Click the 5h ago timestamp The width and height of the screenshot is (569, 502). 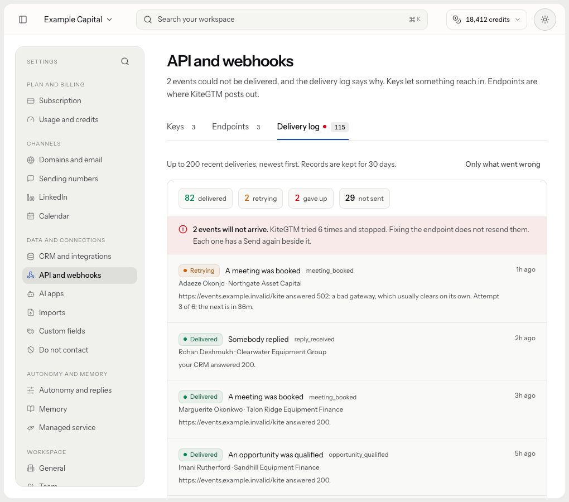tap(525, 454)
